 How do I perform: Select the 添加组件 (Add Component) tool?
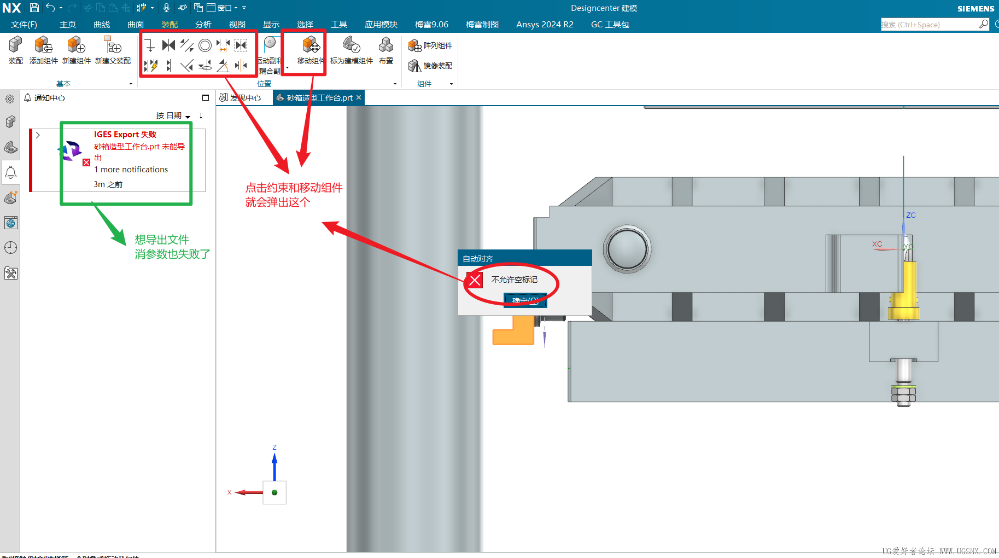[43, 50]
